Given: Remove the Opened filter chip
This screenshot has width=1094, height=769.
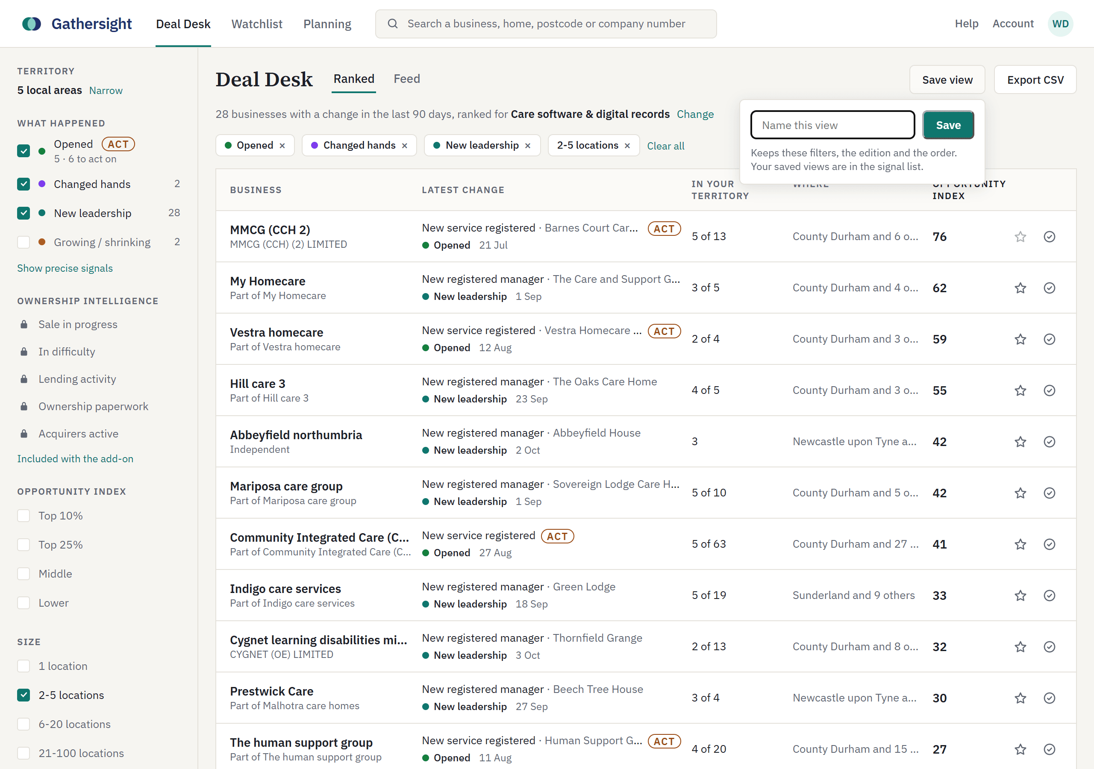Looking at the screenshot, I should point(282,146).
